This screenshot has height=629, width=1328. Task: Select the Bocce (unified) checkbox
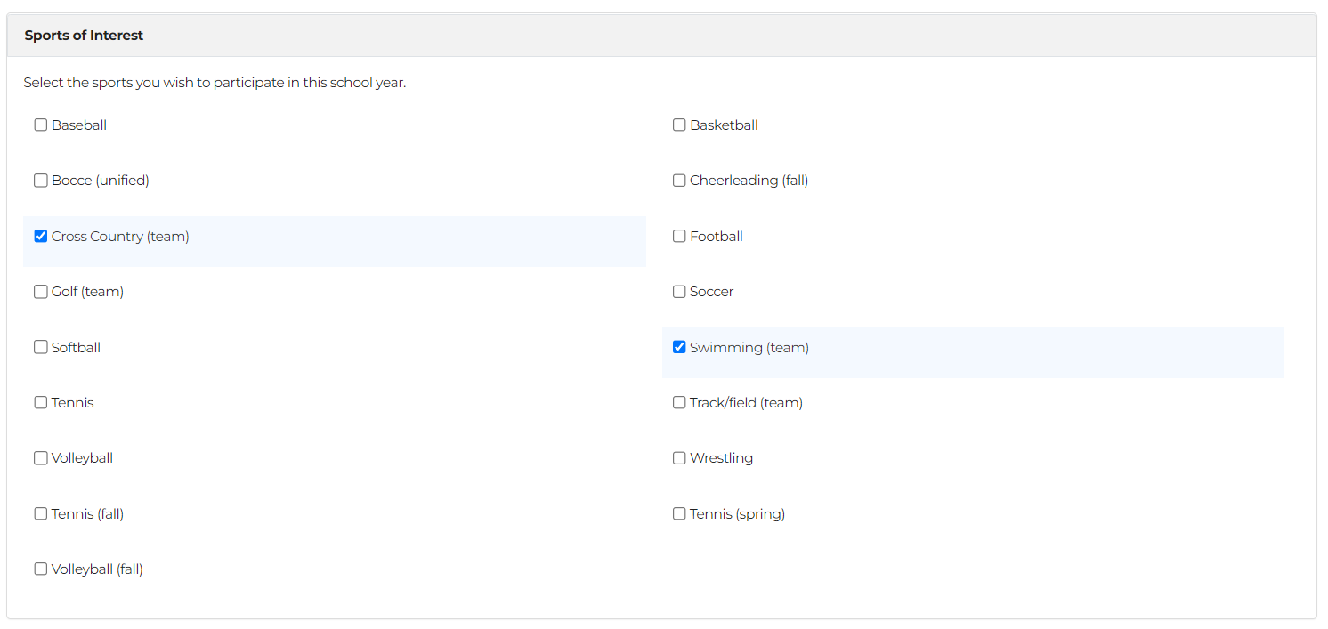click(41, 181)
